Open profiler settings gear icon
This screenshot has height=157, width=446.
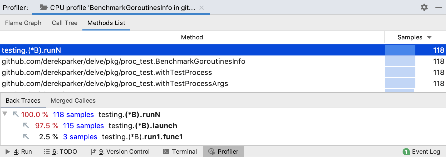(424, 7)
